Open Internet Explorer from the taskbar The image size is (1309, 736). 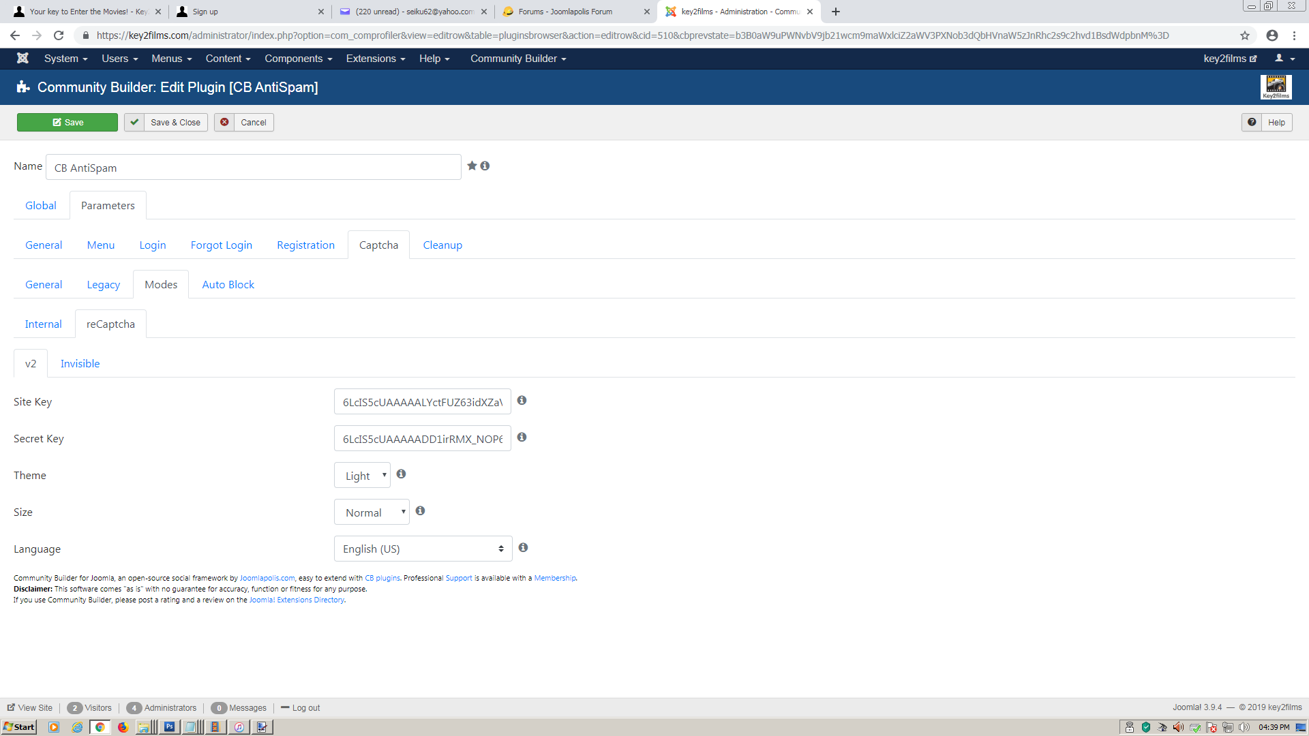tap(77, 727)
